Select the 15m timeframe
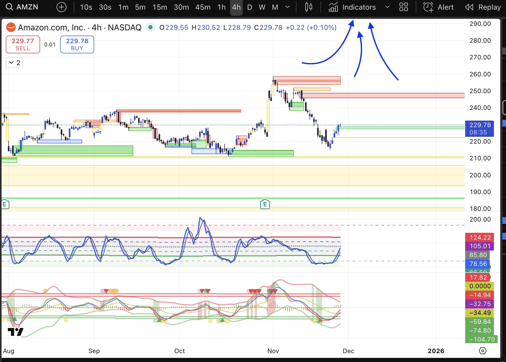Screen dimensions: 506x362 (160, 7)
